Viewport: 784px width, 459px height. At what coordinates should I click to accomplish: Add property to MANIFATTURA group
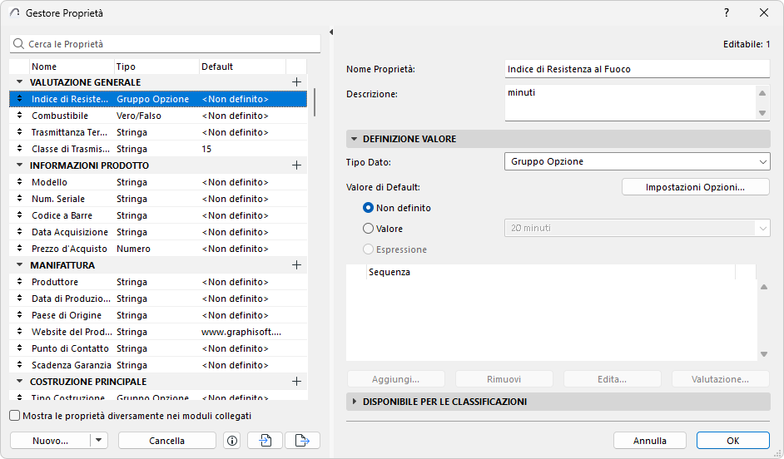pos(296,265)
